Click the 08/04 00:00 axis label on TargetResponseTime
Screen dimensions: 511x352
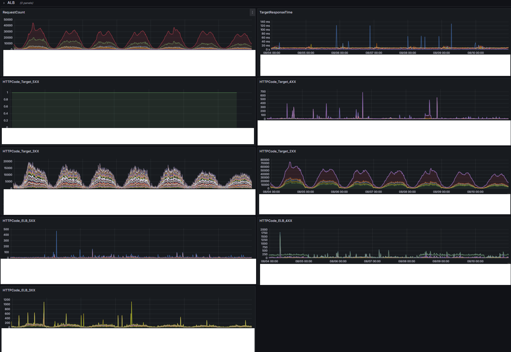pos(271,53)
